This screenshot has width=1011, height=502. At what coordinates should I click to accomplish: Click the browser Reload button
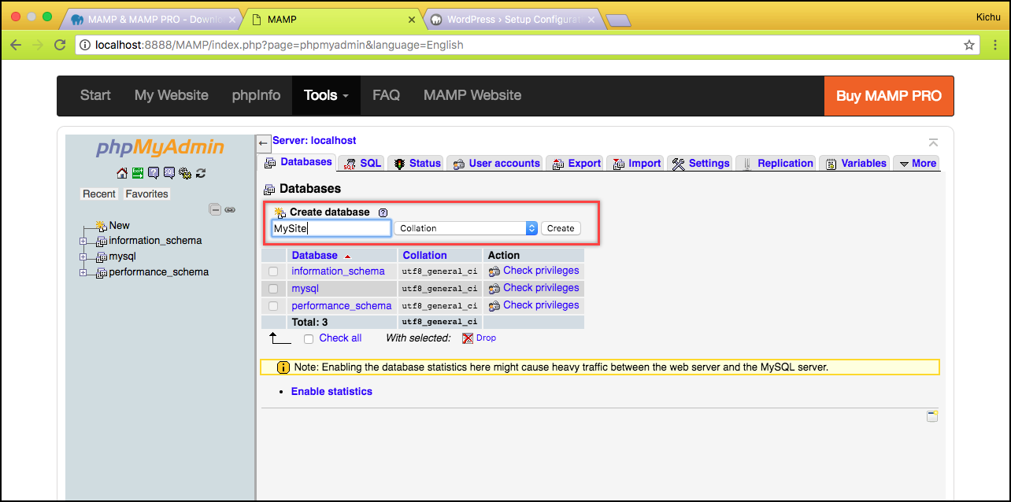60,45
